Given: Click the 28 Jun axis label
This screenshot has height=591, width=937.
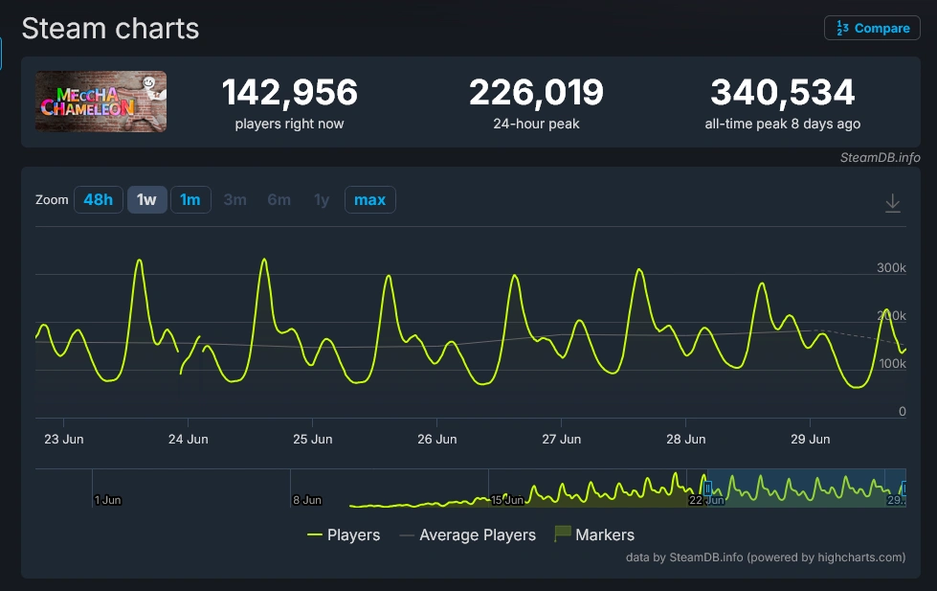Looking at the screenshot, I should [686, 439].
